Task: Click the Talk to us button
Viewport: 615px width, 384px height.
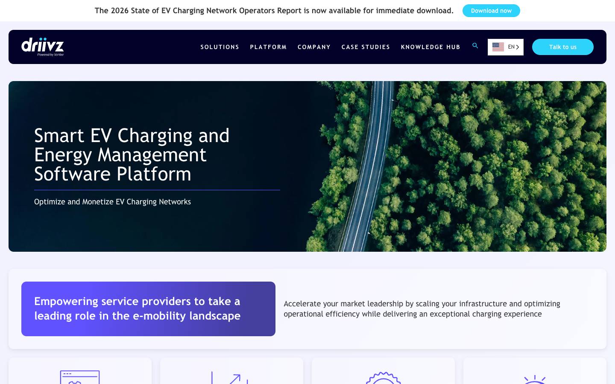Action: click(562, 47)
